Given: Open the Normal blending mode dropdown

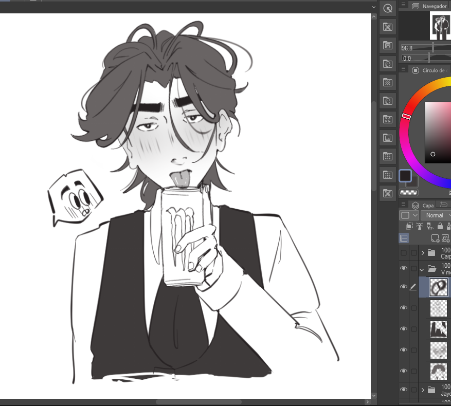Looking at the screenshot, I should [x=436, y=215].
